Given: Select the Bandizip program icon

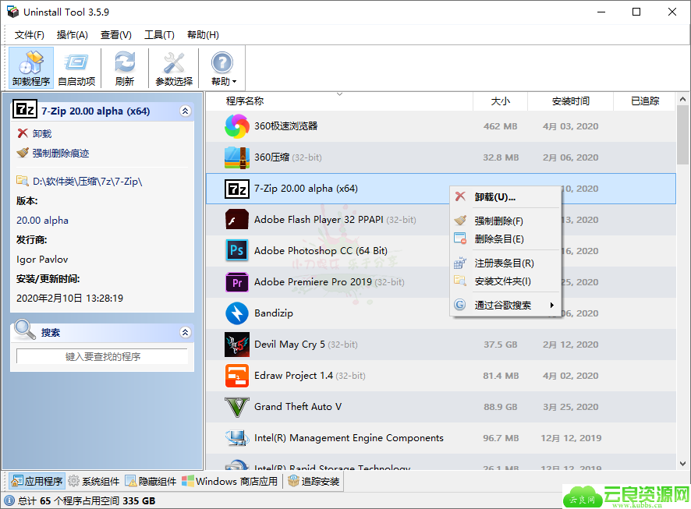Looking at the screenshot, I should (237, 313).
